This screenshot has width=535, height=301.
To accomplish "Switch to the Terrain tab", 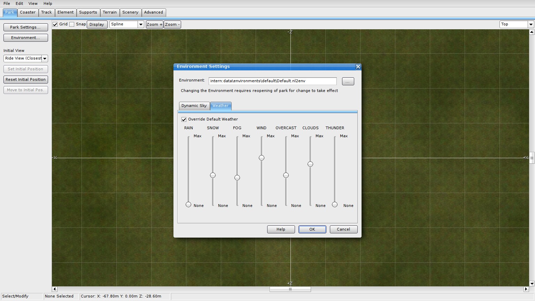I will pyautogui.click(x=110, y=13).
